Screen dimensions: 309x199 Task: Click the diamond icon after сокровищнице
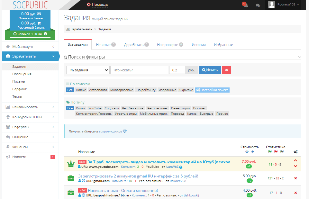point(125,131)
